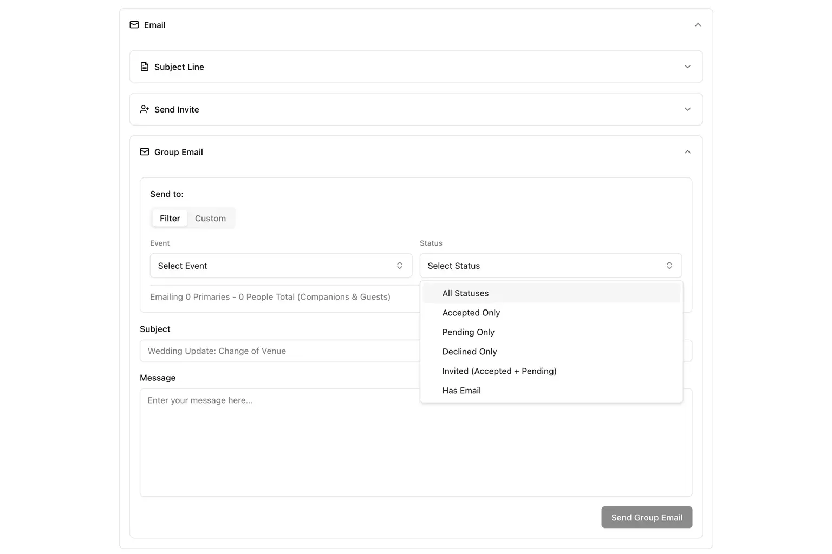Switch to the Custom tab
The width and height of the screenshot is (832, 554).
coord(210,218)
